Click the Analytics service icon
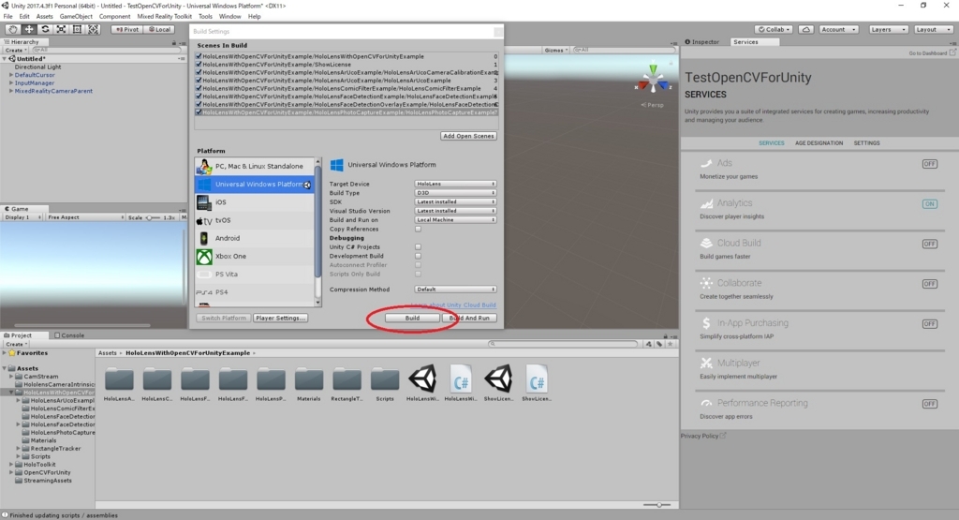 [x=706, y=203]
